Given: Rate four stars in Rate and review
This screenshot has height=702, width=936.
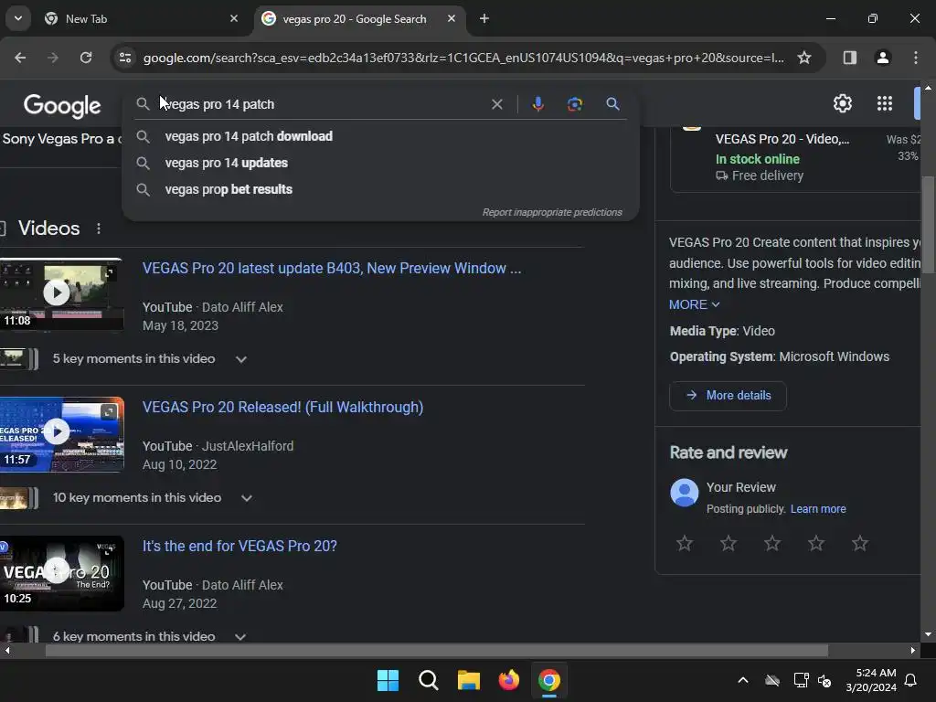Looking at the screenshot, I should click(816, 543).
